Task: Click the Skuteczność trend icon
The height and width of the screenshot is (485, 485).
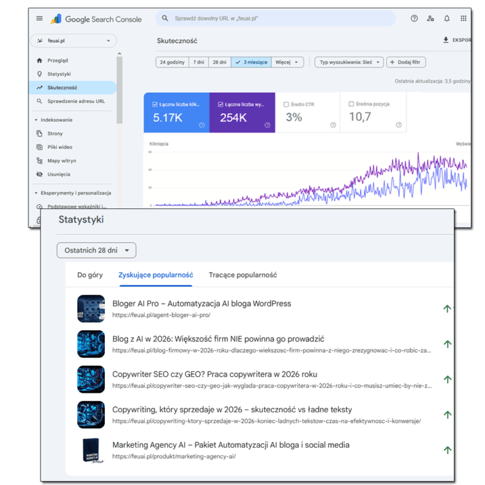Action: [x=39, y=88]
